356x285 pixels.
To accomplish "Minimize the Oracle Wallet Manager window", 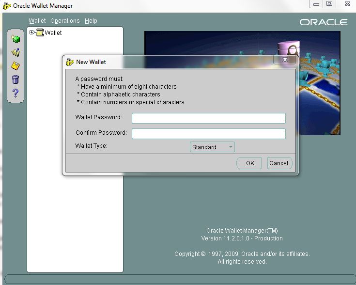I will point(316,4).
